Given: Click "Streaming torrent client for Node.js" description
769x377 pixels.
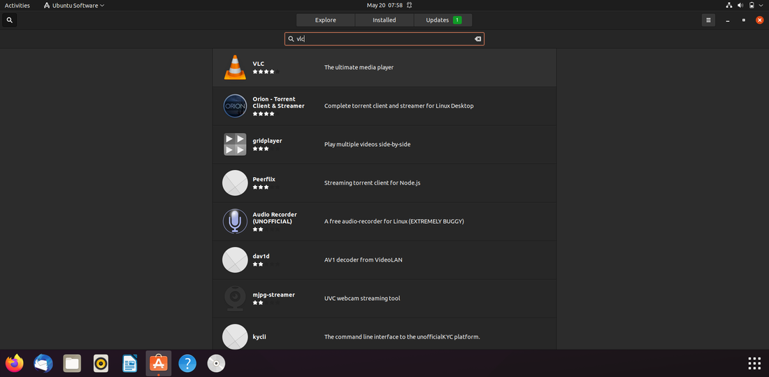Looking at the screenshot, I should [372, 183].
